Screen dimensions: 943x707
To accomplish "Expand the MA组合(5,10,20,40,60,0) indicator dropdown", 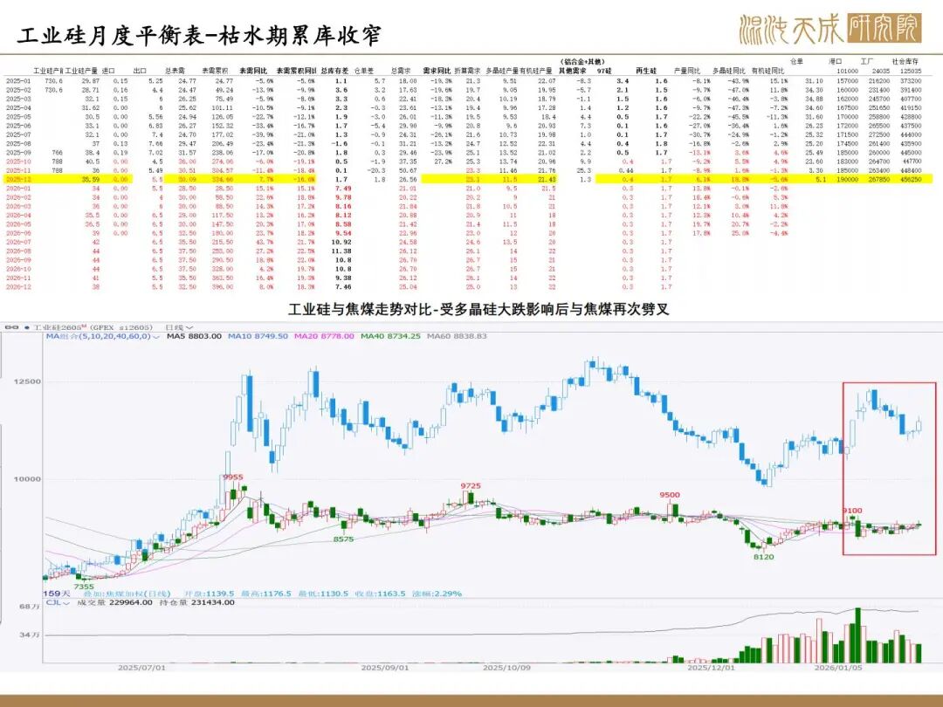I will point(103,336).
